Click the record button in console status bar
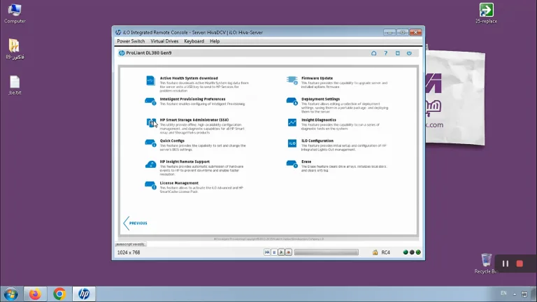Viewport: 537px width, 302px height. pyautogui.click(x=288, y=252)
